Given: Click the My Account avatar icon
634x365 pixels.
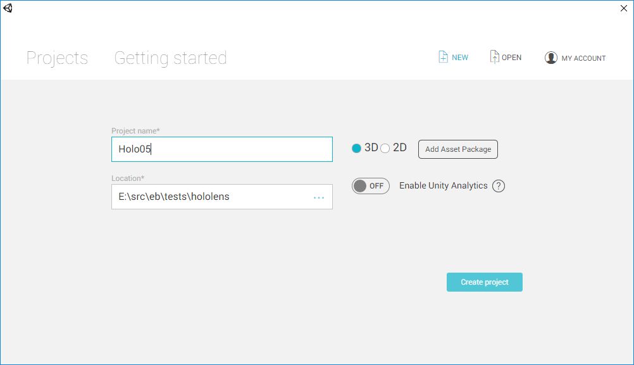Looking at the screenshot, I should (x=550, y=58).
